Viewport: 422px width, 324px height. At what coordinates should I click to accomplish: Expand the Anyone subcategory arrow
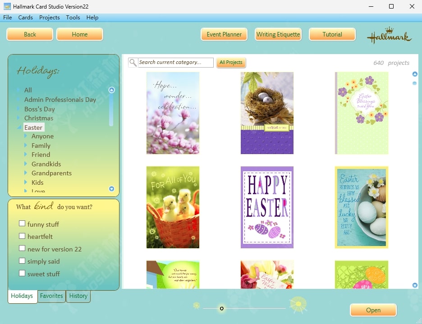click(26, 136)
